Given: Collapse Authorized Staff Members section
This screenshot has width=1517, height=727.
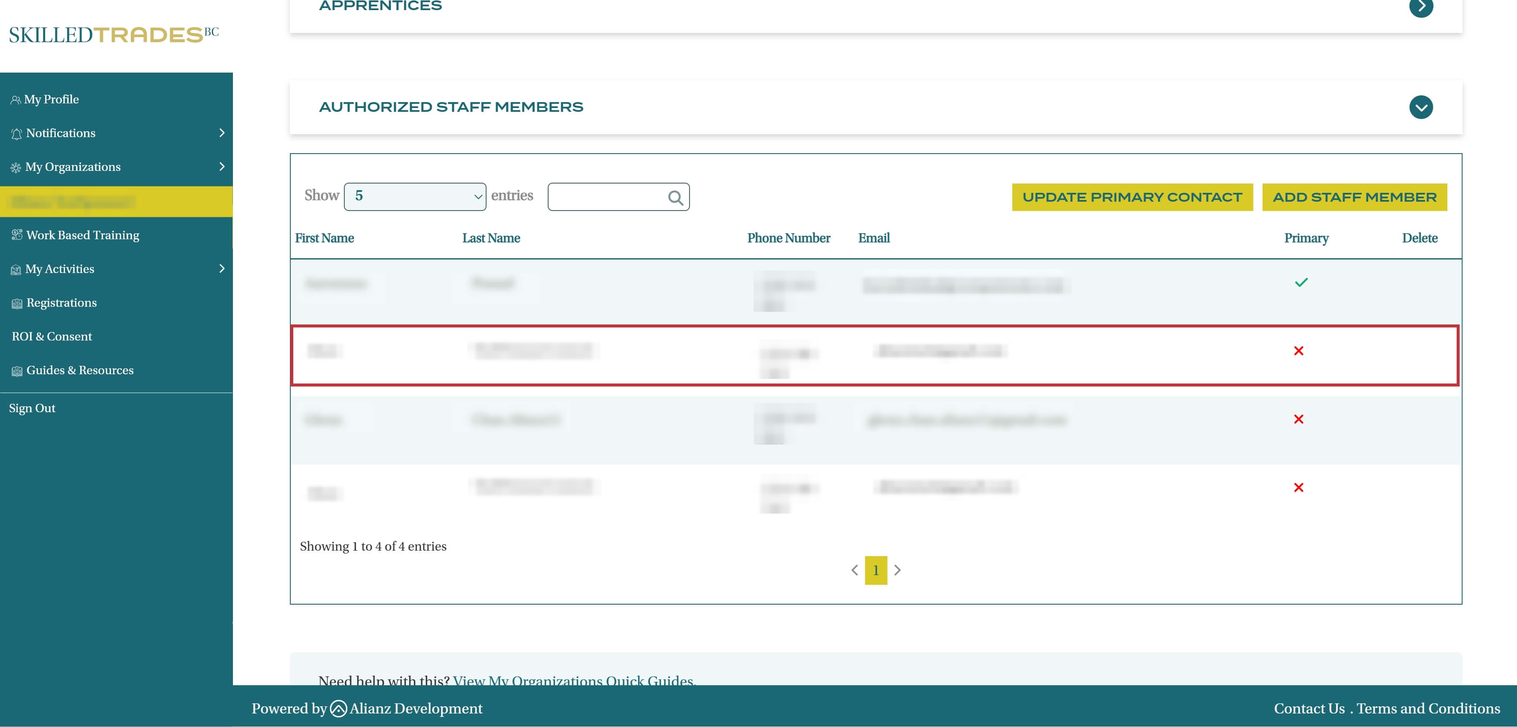Looking at the screenshot, I should click(x=1420, y=107).
